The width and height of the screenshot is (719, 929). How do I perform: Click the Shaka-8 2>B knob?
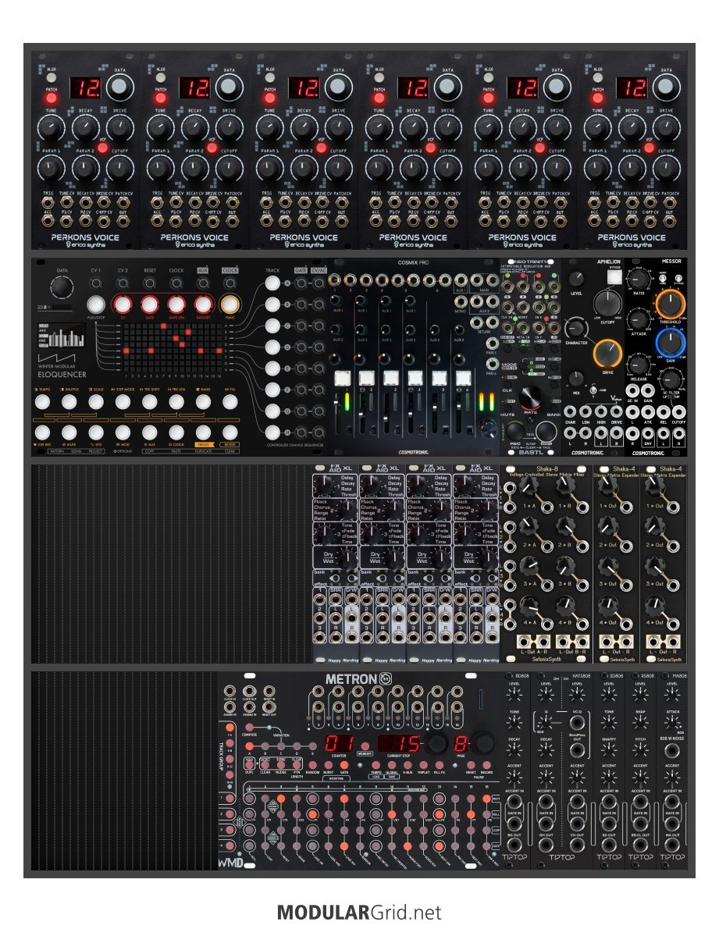pyautogui.click(x=567, y=525)
